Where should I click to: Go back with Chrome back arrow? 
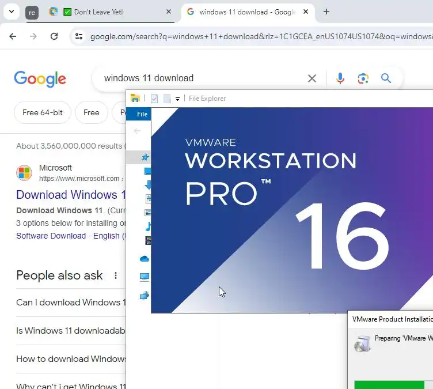click(13, 36)
